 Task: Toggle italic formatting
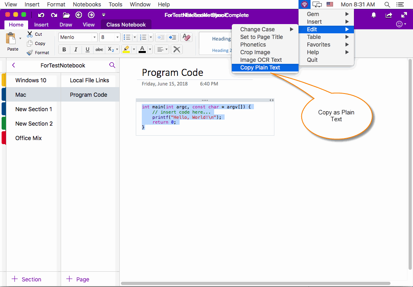pos(76,49)
